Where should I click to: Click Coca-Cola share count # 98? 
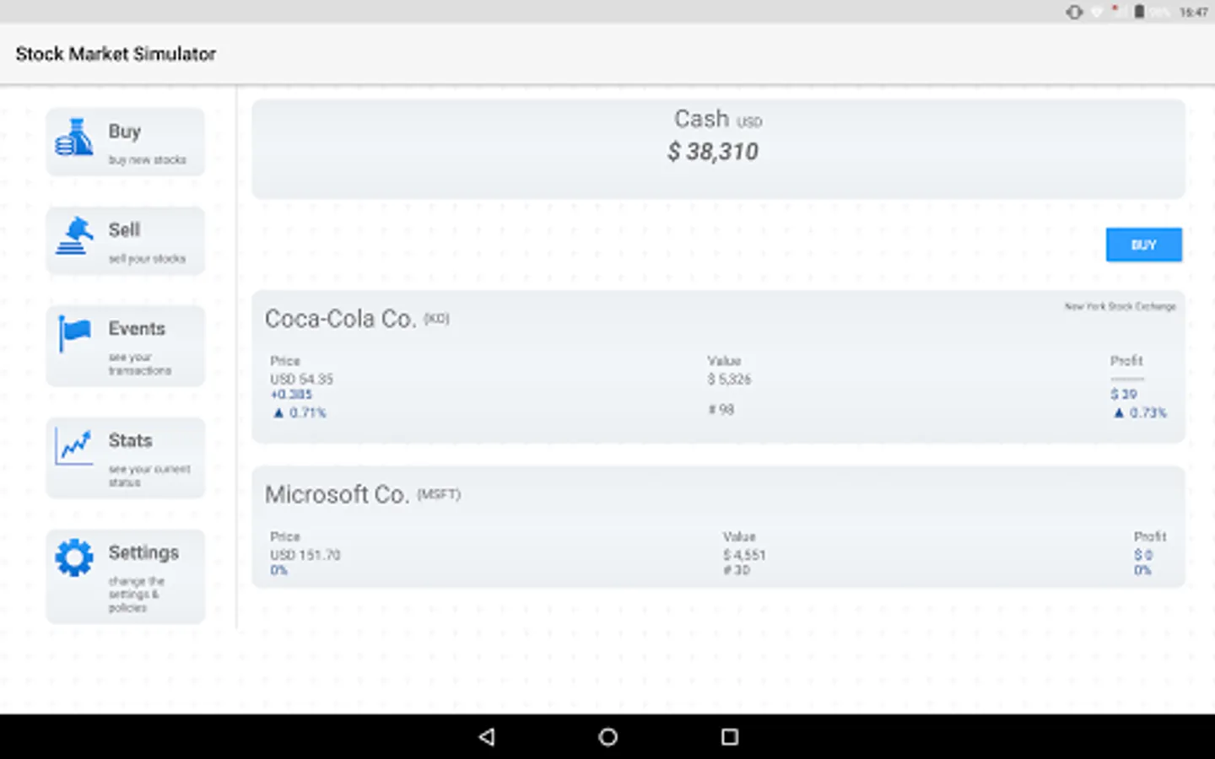721,410
